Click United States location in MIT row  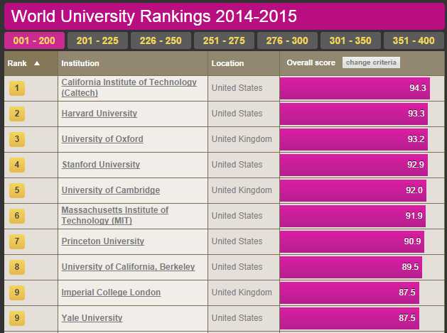click(x=237, y=216)
